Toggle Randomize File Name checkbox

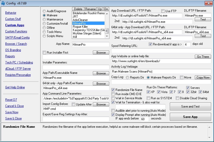(x=113, y=90)
